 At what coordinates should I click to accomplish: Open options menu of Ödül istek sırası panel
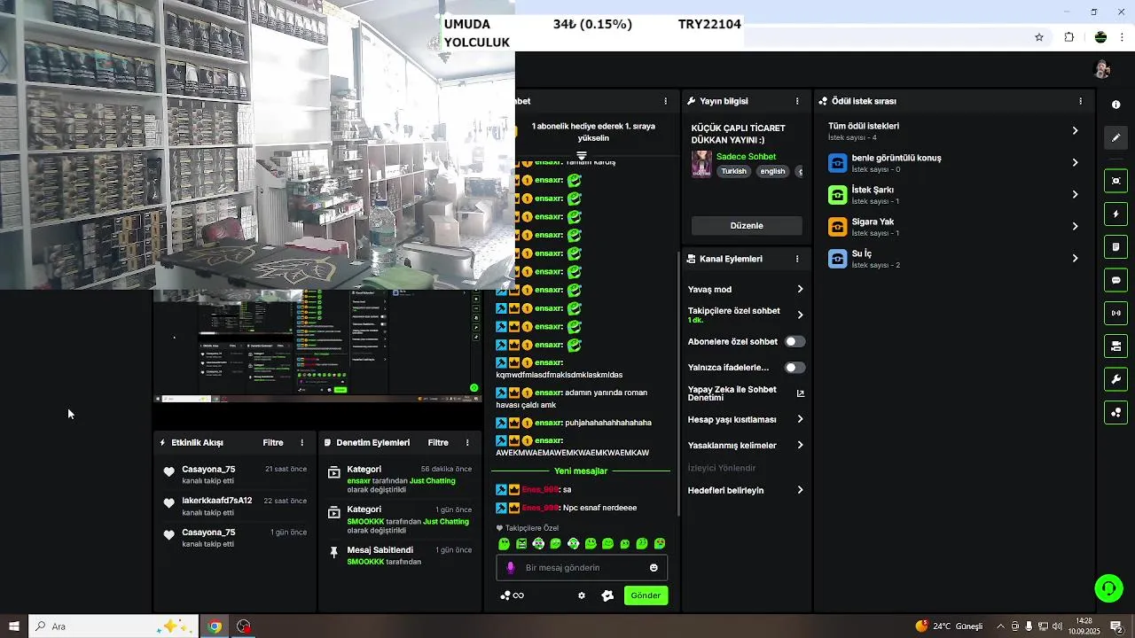click(1080, 101)
